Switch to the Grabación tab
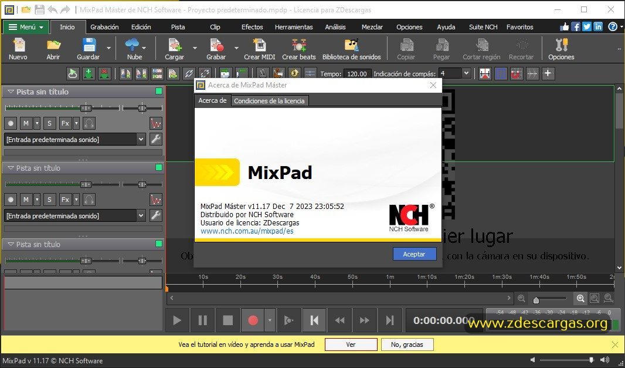This screenshot has height=368, width=625. tap(104, 27)
